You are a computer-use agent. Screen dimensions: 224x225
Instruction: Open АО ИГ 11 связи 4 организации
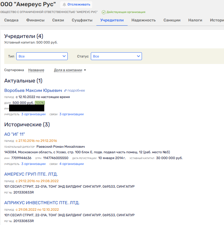(72, 164)
